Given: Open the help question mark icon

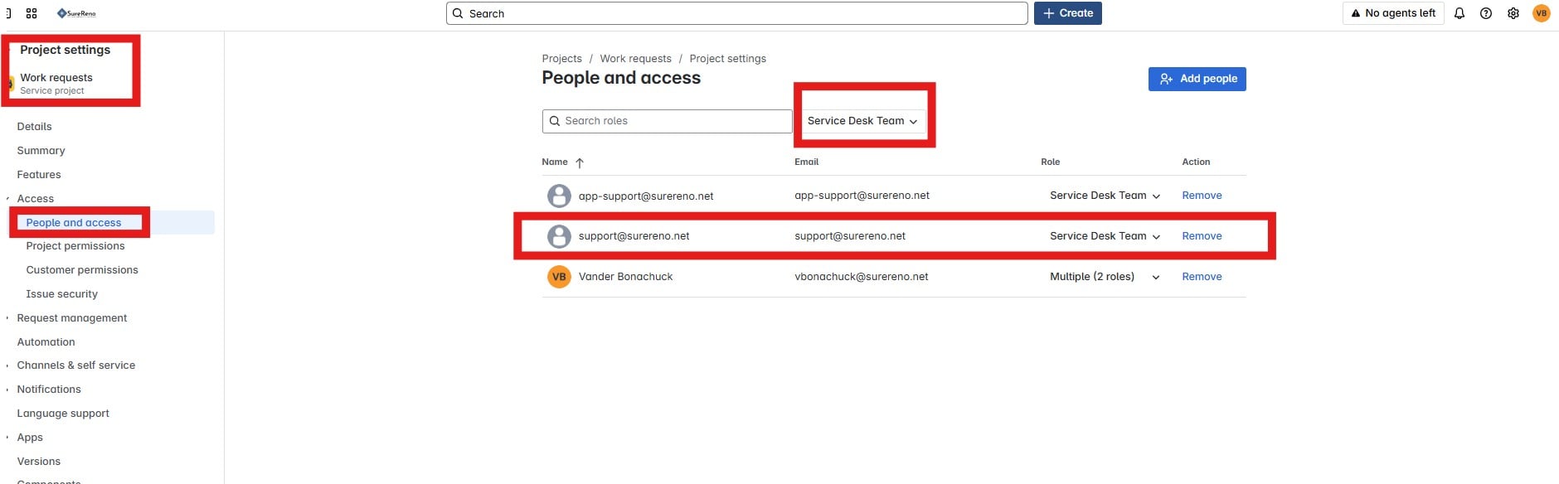Looking at the screenshot, I should click(x=1486, y=13).
